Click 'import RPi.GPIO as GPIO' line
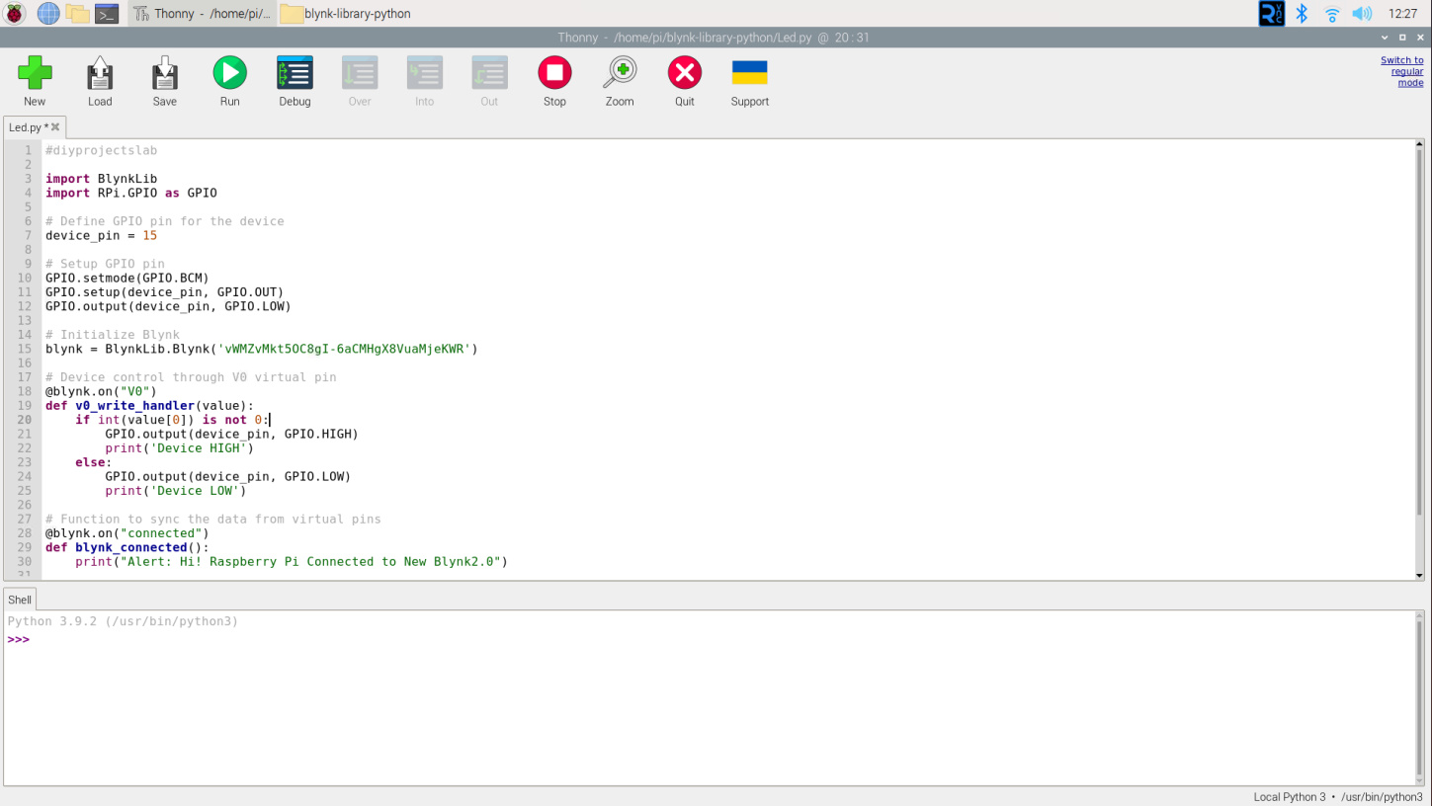Image resolution: width=1432 pixels, height=806 pixels. coord(131,193)
